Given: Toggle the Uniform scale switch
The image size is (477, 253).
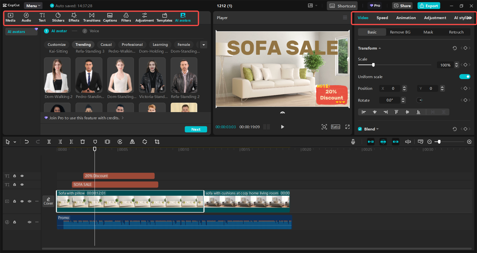Looking at the screenshot, I should (465, 77).
